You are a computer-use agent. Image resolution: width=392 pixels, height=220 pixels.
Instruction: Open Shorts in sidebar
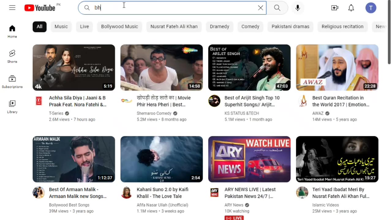12,57
